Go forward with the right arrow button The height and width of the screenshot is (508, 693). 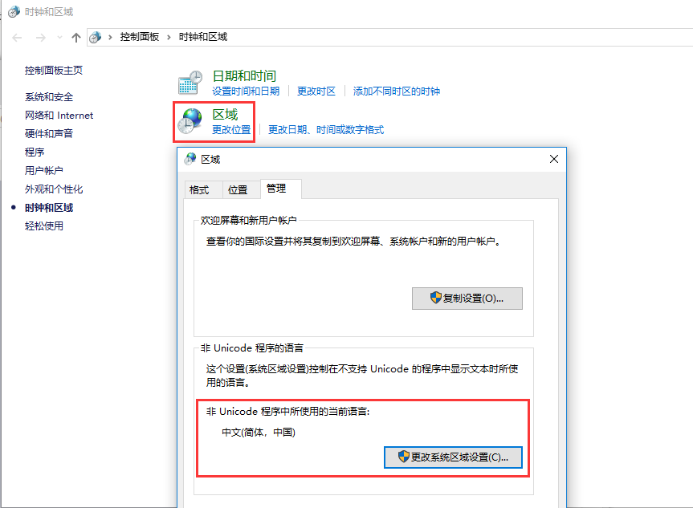[41, 38]
